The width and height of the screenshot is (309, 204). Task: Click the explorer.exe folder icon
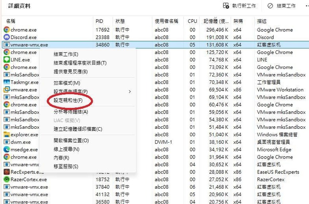tap(6, 135)
